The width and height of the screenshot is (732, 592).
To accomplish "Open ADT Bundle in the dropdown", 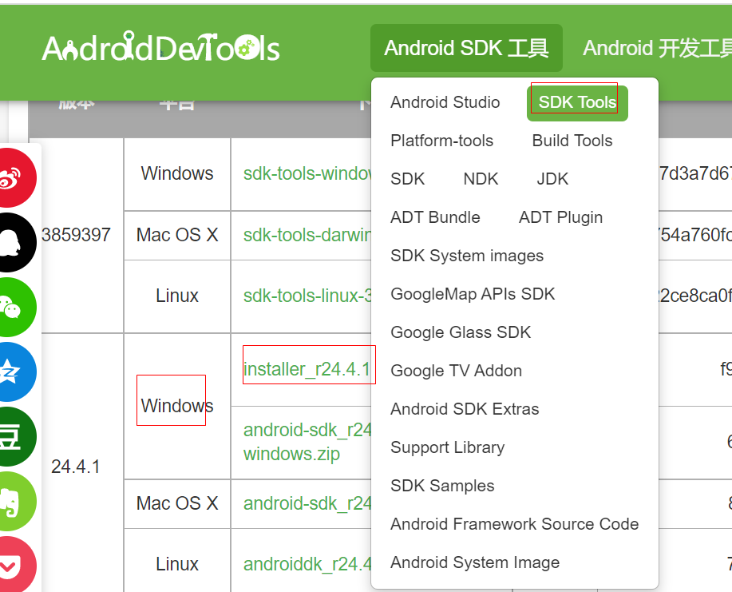I will 435,217.
